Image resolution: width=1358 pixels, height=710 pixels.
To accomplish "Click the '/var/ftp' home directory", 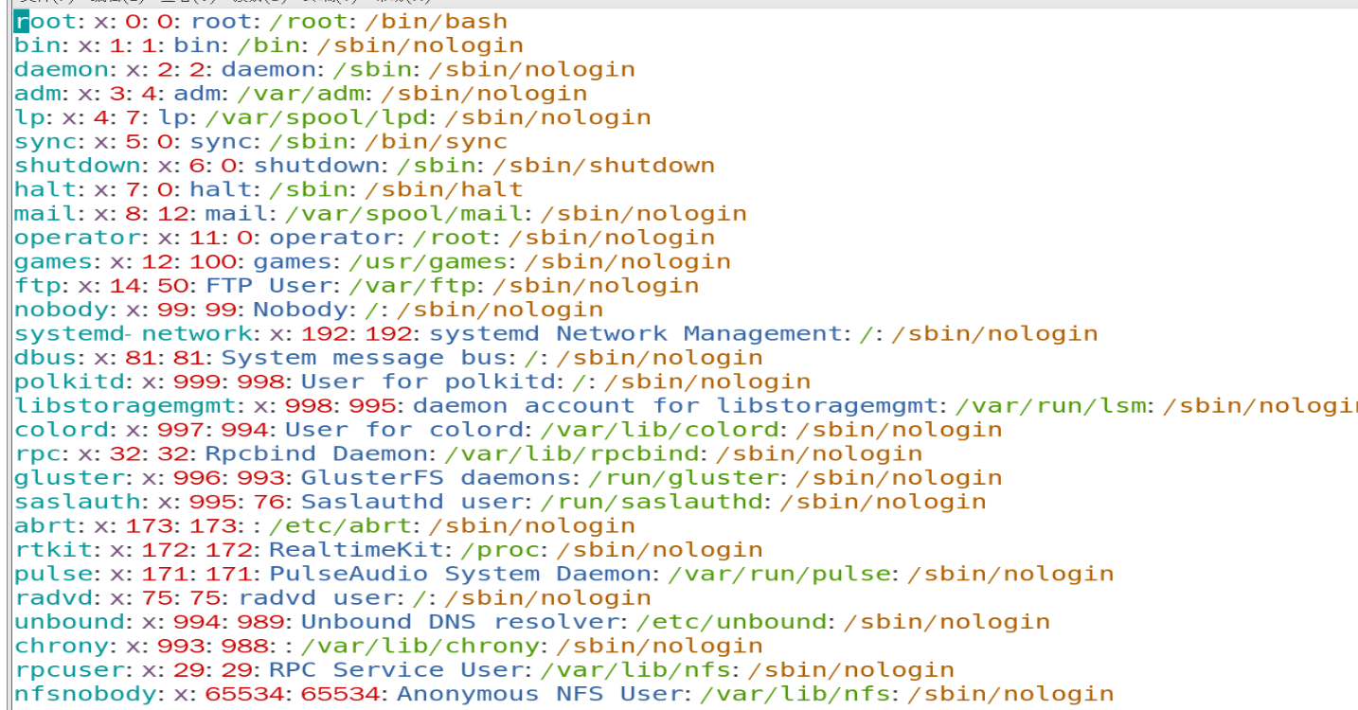I will [412, 286].
